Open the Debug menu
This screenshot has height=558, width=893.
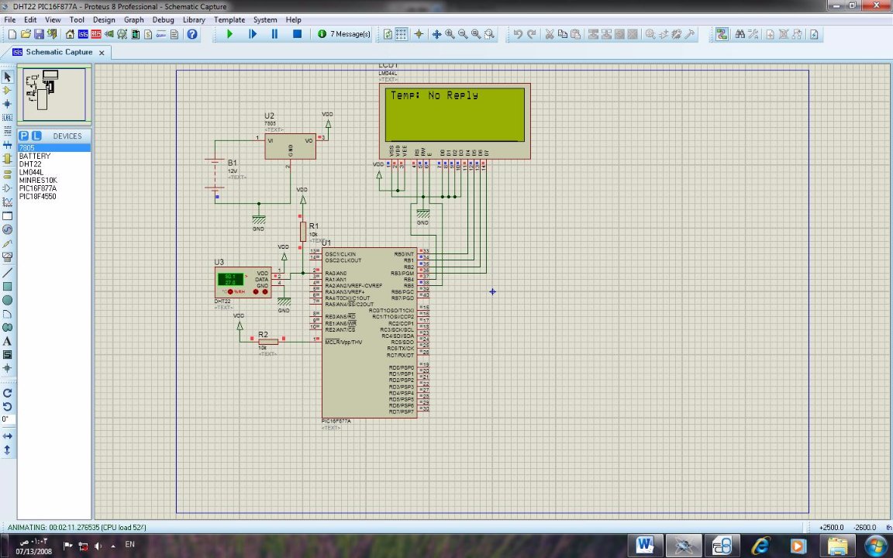(x=163, y=20)
